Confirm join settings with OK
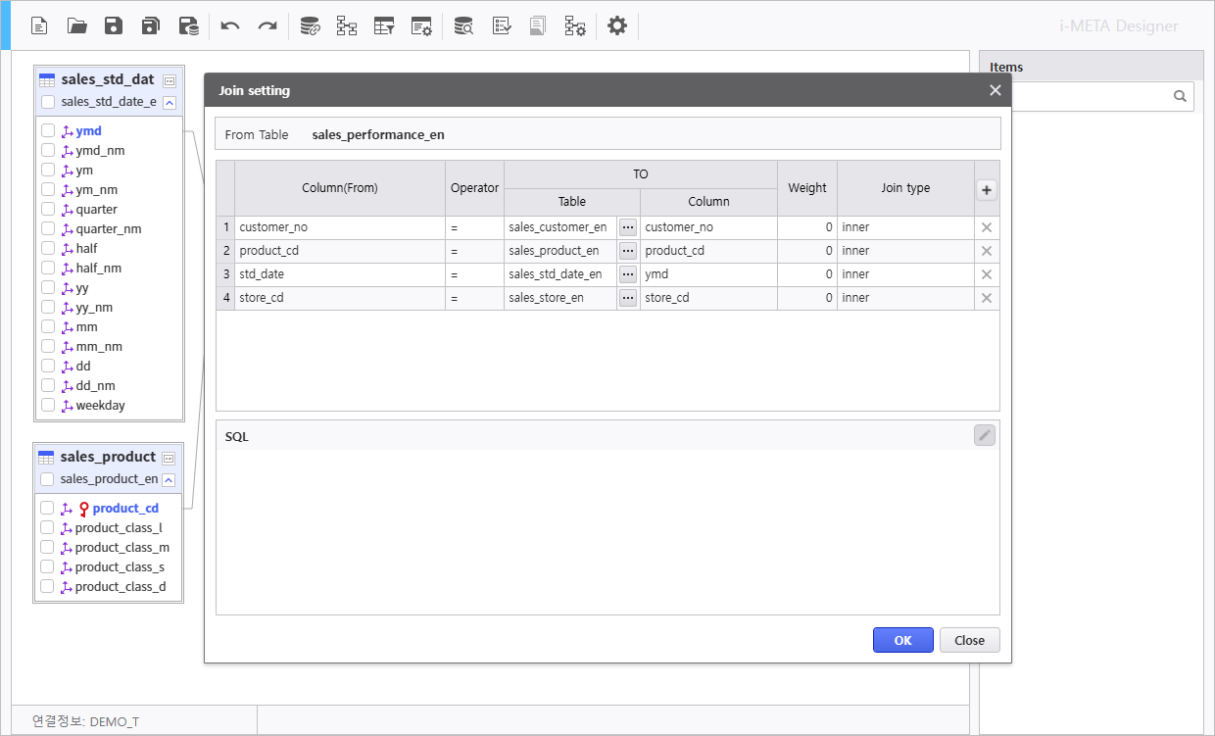The width and height of the screenshot is (1215, 736). pos(902,640)
